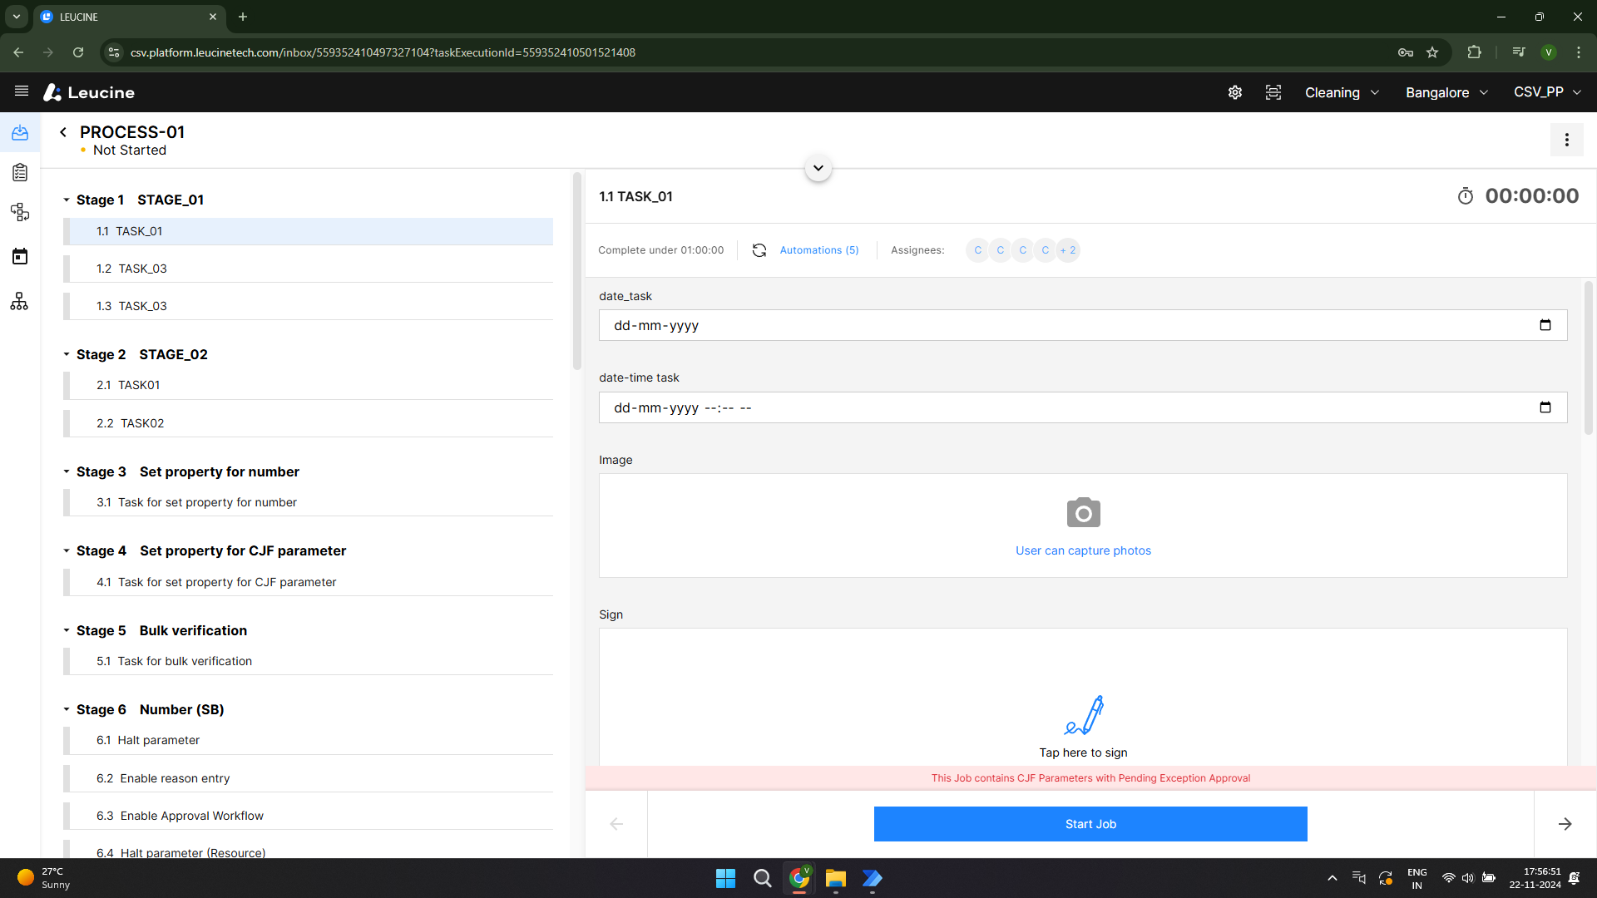Screen dimensions: 1597x898
Task: Click the camera icon in the Image section
Action: (1082, 512)
